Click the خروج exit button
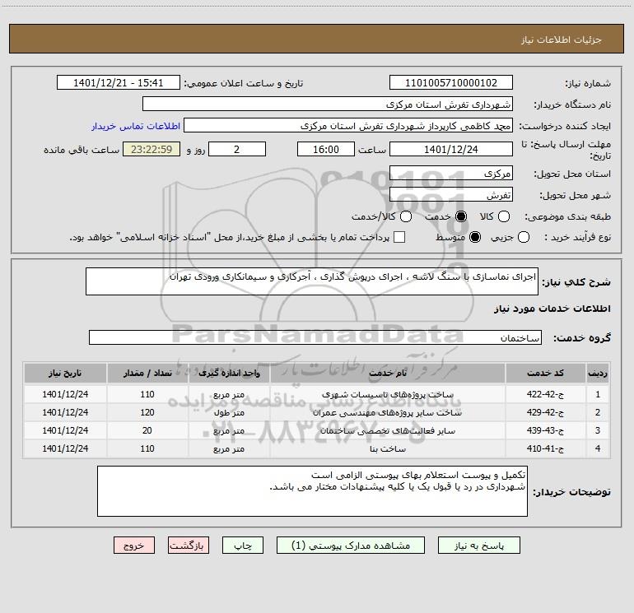Viewport: 634px width, 613px height. click(x=134, y=546)
